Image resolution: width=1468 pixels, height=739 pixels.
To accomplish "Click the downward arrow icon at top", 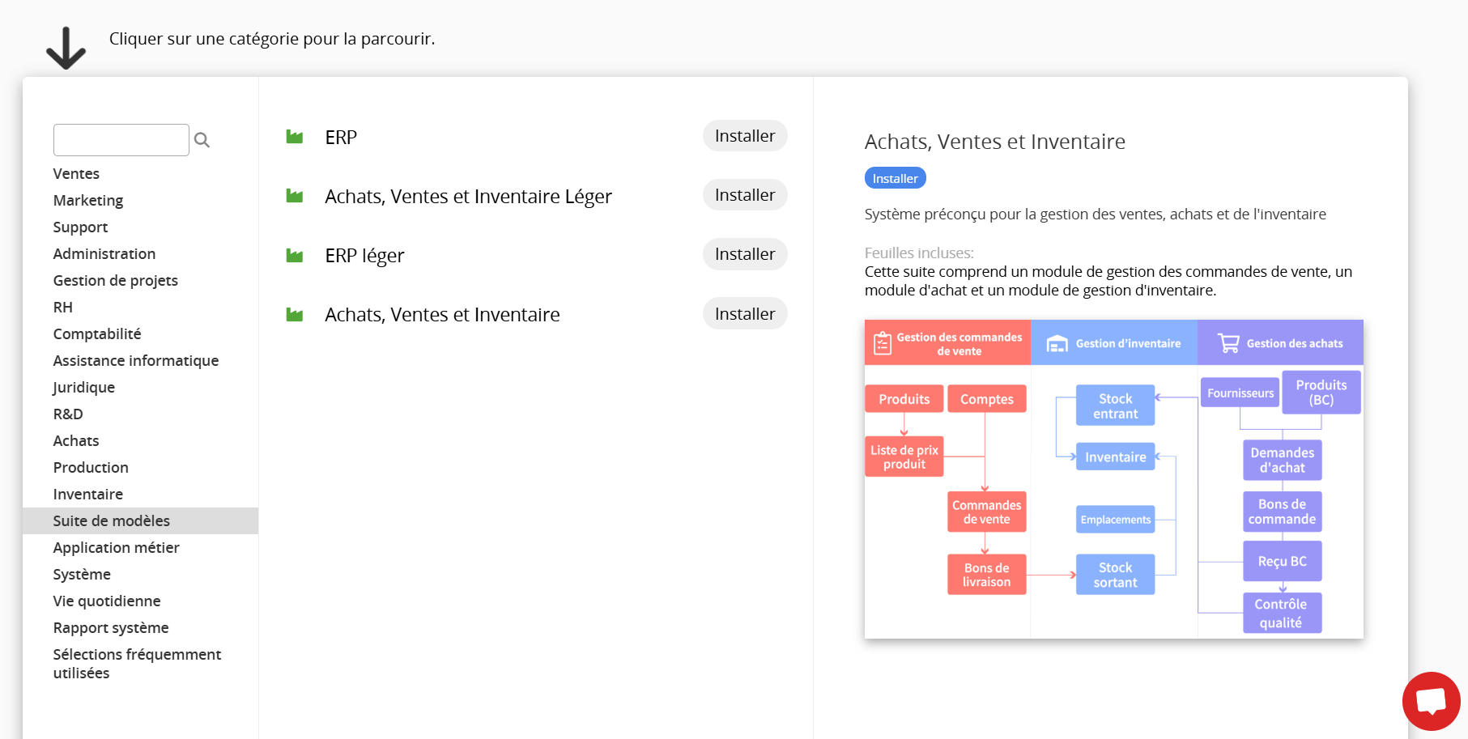I will tap(66, 48).
